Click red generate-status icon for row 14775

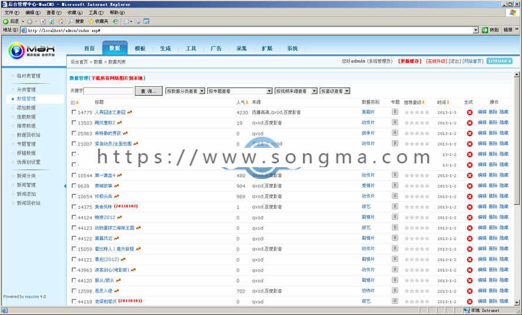(469, 113)
